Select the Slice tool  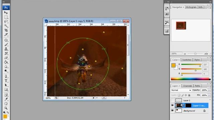(x=6, y=35)
